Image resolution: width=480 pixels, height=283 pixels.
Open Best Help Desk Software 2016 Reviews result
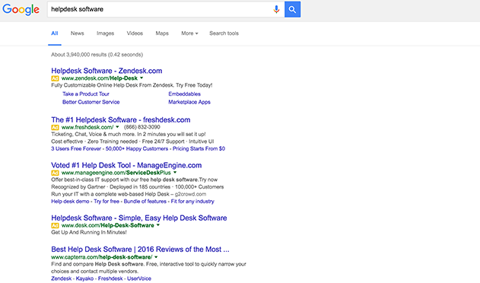(x=140, y=250)
